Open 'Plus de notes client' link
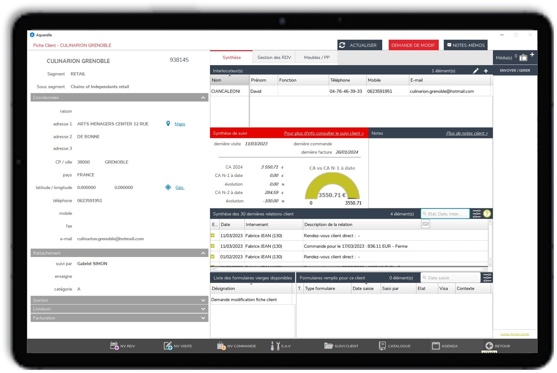557x373 pixels. pos(467,133)
